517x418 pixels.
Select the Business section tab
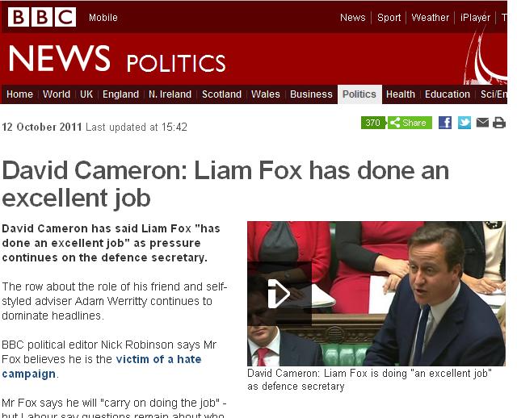click(311, 94)
